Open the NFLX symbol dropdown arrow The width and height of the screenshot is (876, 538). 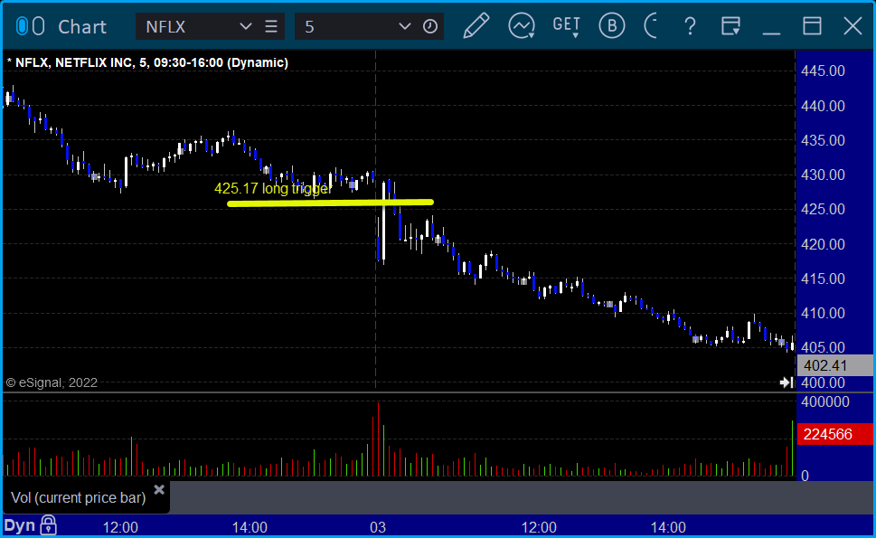pyautogui.click(x=245, y=26)
